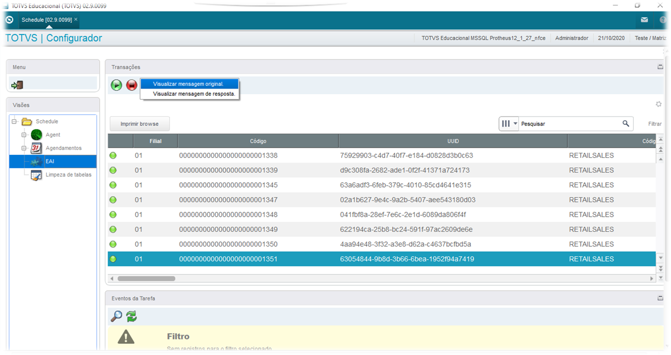Image resolution: width=671 pixels, height=355 pixels.
Task: Choose Visualizar mensagem original.
Action: point(188,84)
